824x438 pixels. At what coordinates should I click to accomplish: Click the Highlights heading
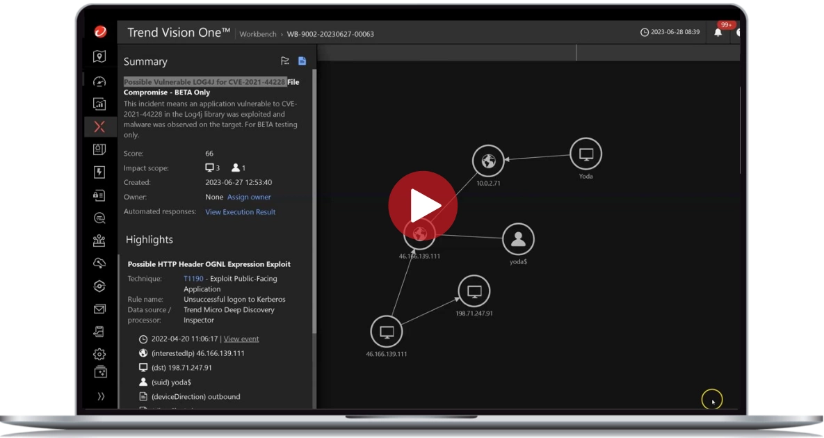click(150, 239)
